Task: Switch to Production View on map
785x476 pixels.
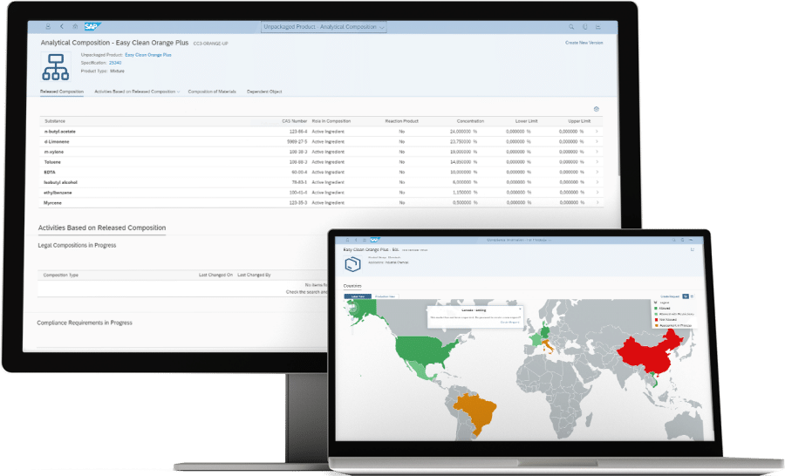Action: pyautogui.click(x=385, y=296)
